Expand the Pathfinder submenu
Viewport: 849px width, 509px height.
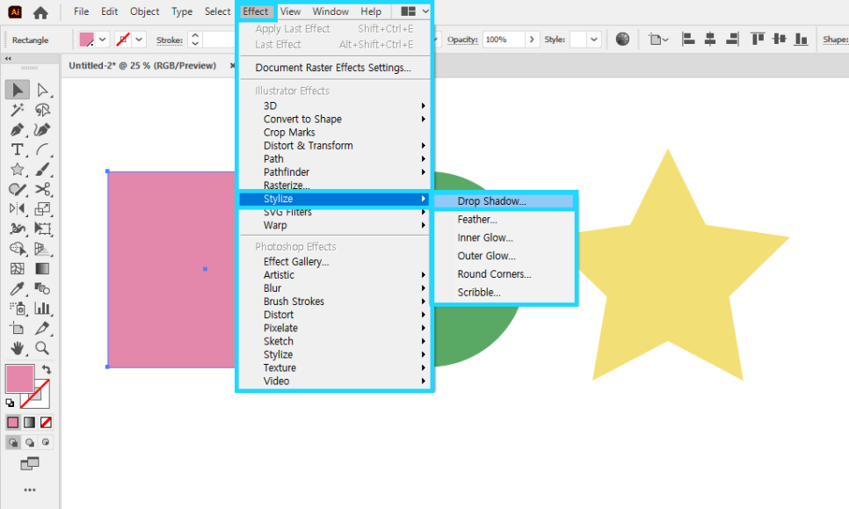(x=334, y=172)
